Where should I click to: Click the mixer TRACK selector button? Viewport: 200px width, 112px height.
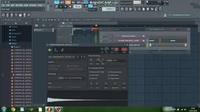[x=124, y=49]
